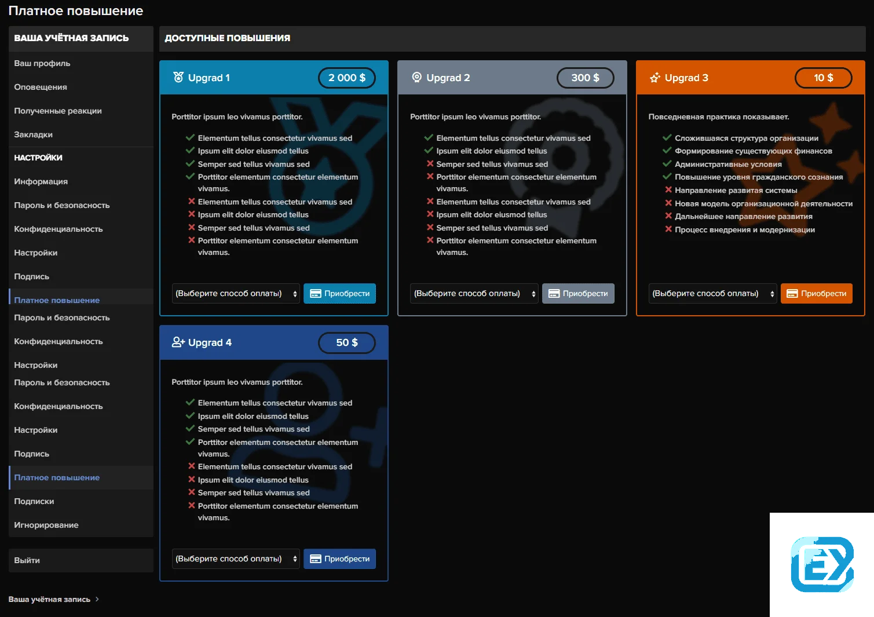Screen dimensions: 874x617
Task: Open the payment method dropdown for Upgrad 1
Action: click(x=235, y=293)
